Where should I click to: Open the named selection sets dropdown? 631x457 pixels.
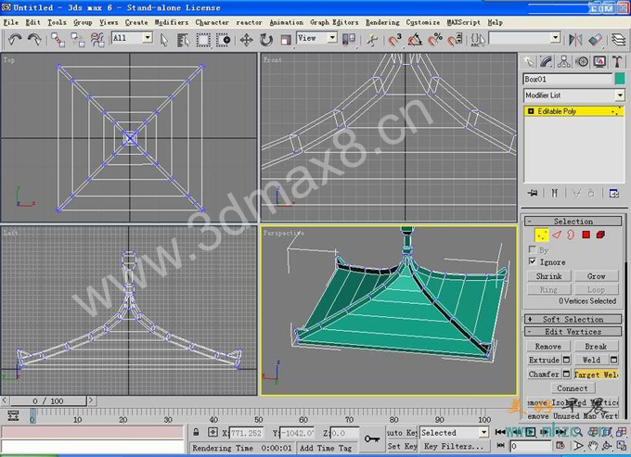(555, 38)
